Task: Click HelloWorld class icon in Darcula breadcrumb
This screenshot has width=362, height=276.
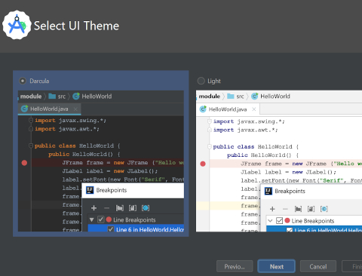Action: (76, 96)
